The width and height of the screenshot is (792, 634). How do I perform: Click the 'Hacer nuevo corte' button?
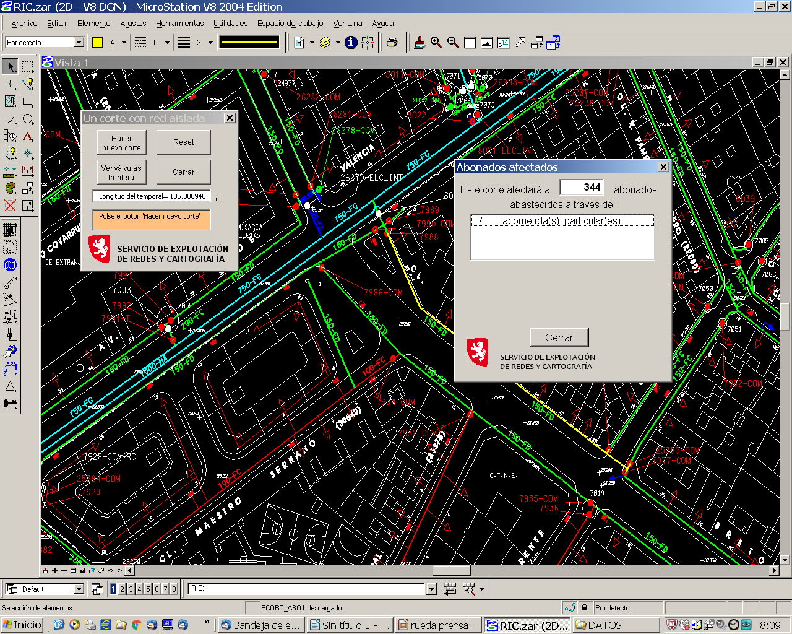click(x=121, y=143)
